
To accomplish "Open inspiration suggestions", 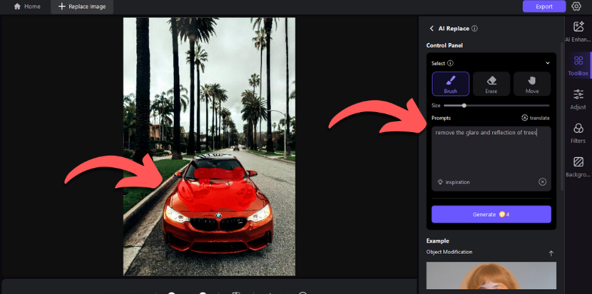I will tap(454, 183).
